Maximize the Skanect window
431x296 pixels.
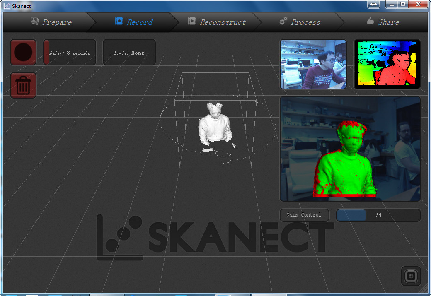[x=403, y=4]
